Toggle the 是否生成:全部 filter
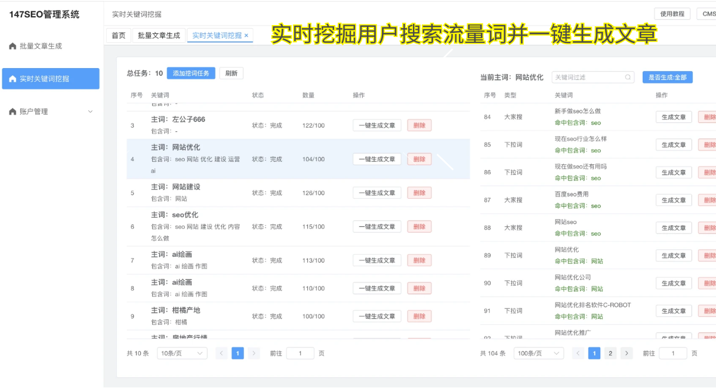Screen dimensions: 716x388 [x=668, y=77]
